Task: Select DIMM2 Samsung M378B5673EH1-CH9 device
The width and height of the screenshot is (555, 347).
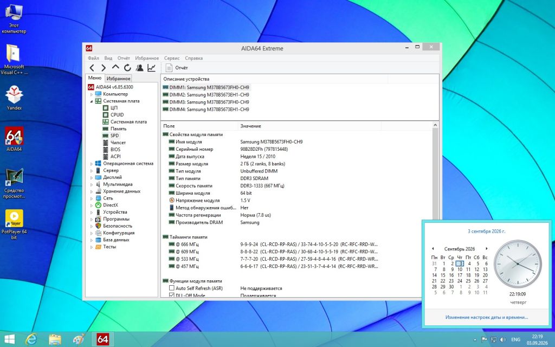Action: (x=209, y=94)
